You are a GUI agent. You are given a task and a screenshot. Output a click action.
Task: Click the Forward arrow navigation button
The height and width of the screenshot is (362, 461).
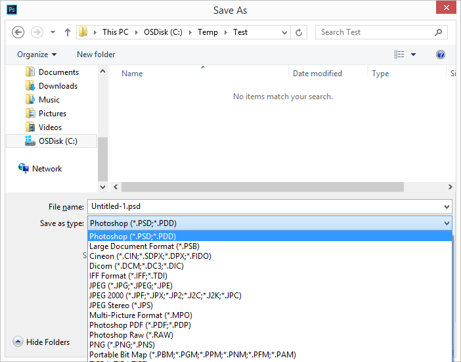[37, 32]
